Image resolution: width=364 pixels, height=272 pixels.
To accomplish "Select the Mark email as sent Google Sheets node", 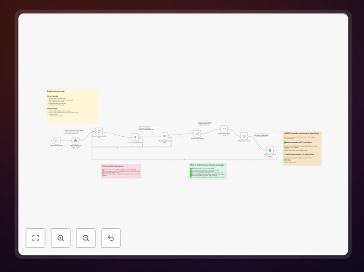I will pos(270,150).
